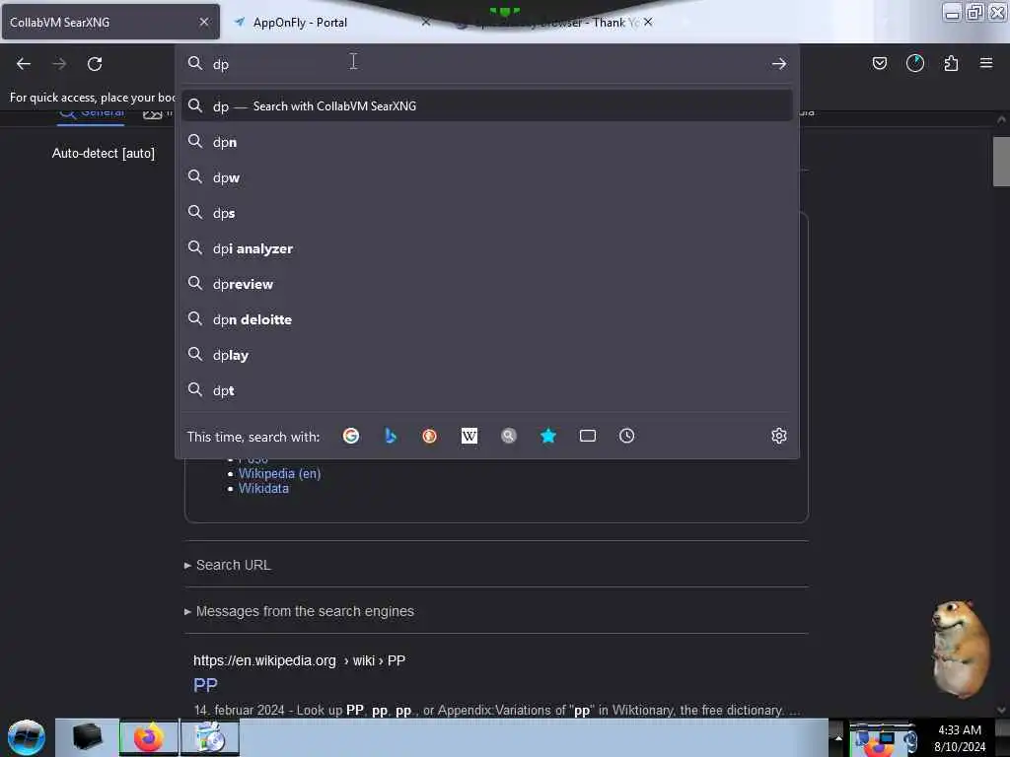1010x757 pixels.
Task: Click the Go arrow in address bar
Action: tap(779, 64)
